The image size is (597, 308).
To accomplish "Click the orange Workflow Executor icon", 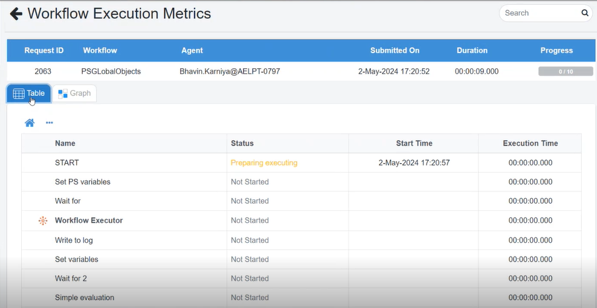I will click(x=43, y=220).
